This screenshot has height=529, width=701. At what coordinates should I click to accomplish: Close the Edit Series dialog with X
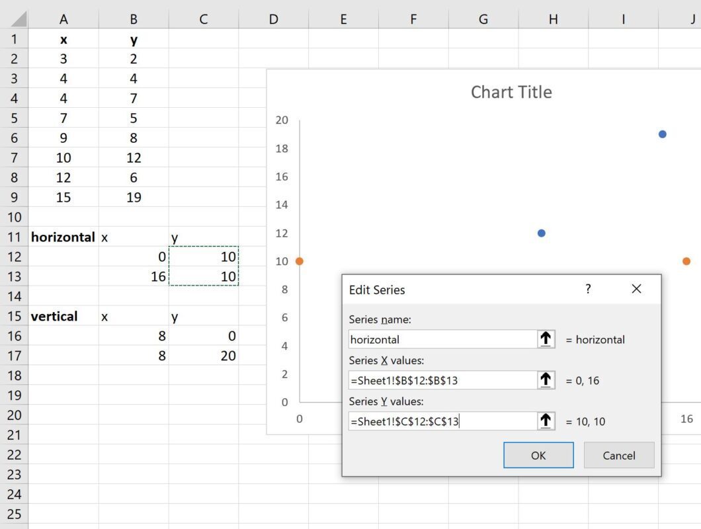(x=636, y=290)
